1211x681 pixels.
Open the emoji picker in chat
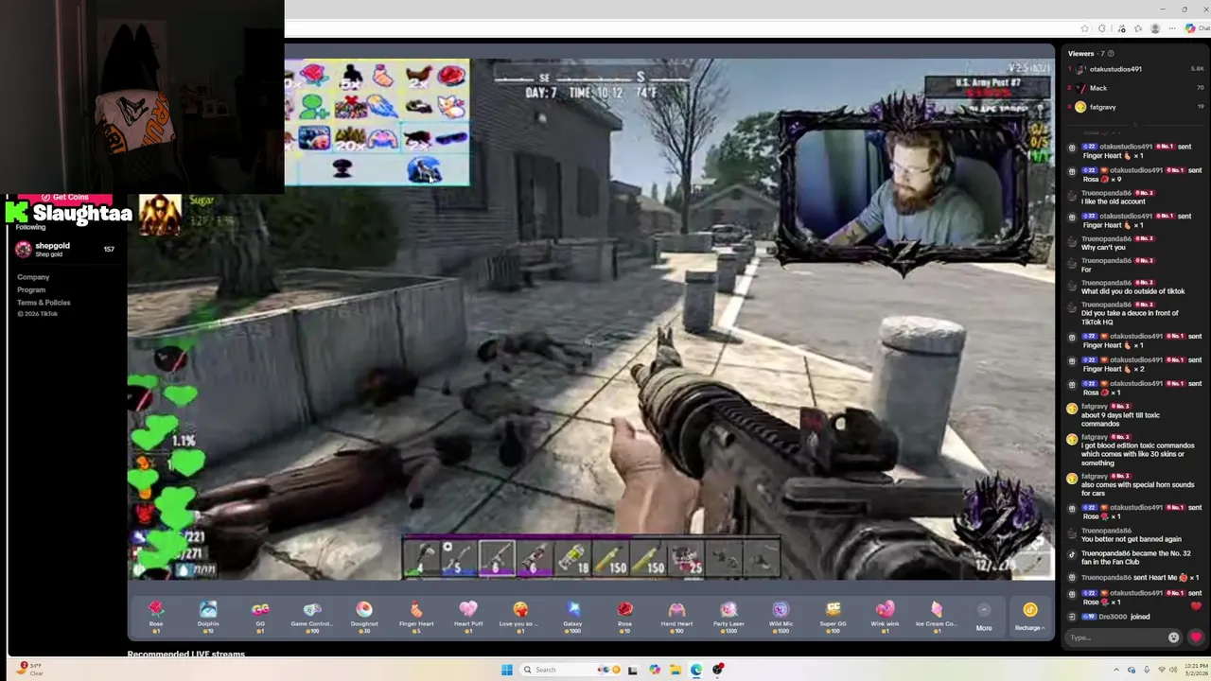pyautogui.click(x=1174, y=637)
